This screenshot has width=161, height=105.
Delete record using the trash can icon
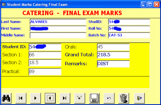(124, 98)
